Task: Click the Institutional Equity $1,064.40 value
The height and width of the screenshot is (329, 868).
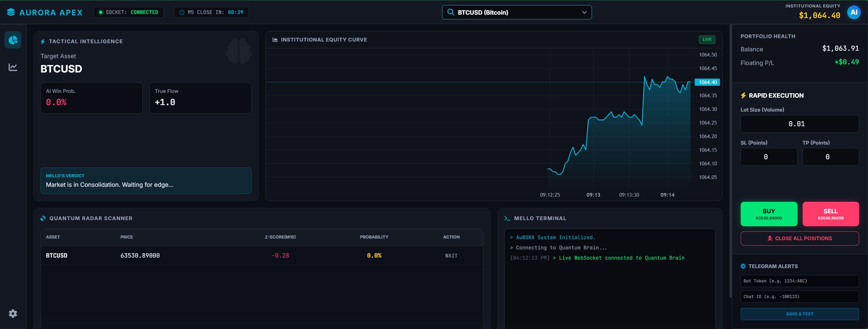Action: pyautogui.click(x=820, y=15)
